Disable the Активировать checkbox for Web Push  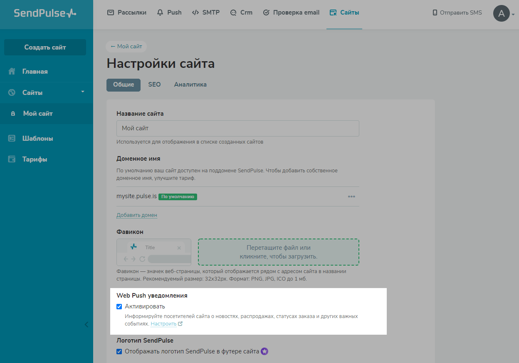[119, 306]
